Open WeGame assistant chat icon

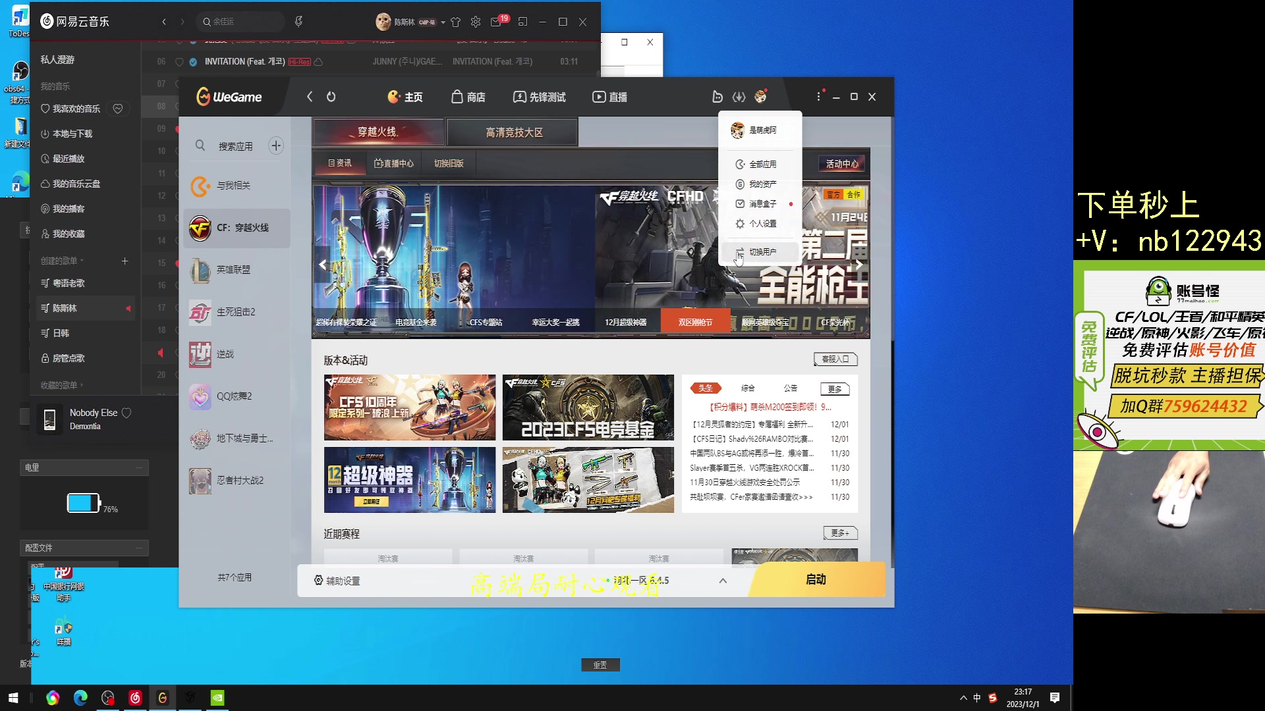coord(717,97)
